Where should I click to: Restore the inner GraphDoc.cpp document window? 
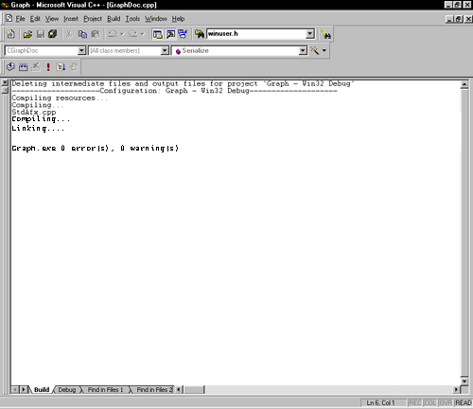coord(459,19)
